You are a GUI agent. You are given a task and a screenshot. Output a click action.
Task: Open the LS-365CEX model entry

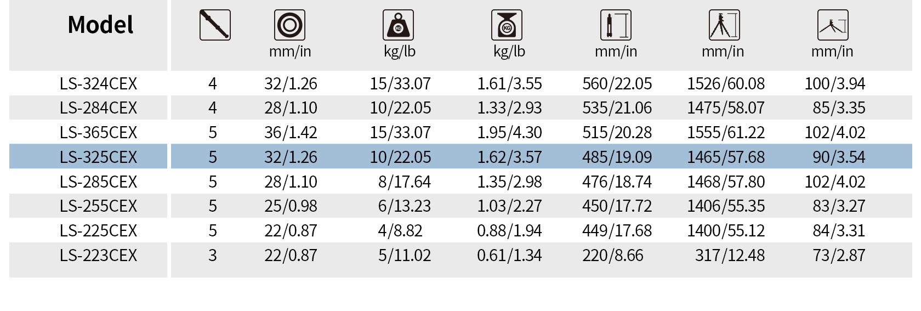coord(99,132)
